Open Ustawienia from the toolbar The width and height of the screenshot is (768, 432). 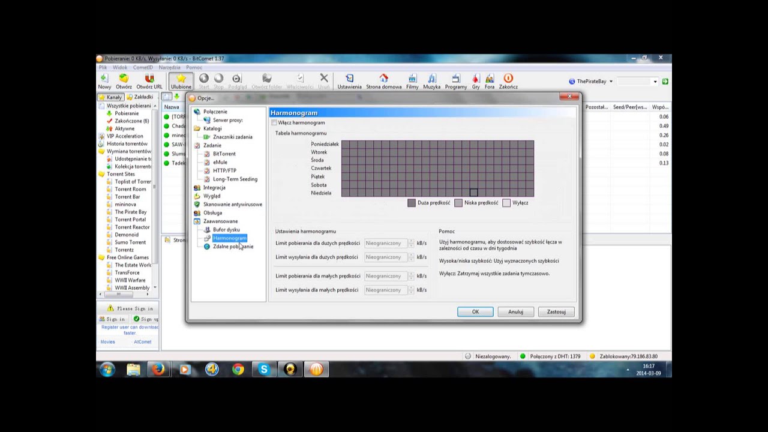[x=349, y=82]
